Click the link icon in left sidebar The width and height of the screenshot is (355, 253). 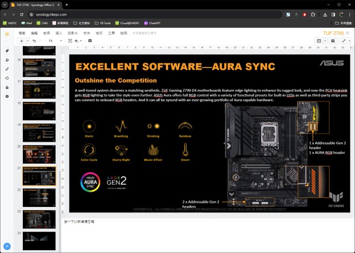coord(7,69)
